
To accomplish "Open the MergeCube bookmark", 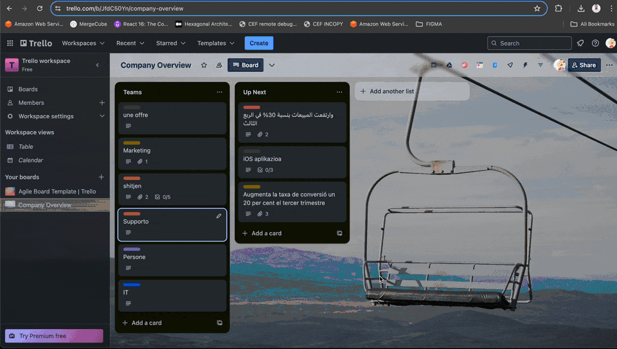I will 89,24.
